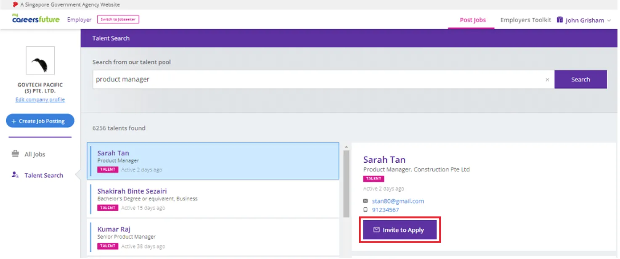Expand the John Grisham account dropdown

coord(609,21)
